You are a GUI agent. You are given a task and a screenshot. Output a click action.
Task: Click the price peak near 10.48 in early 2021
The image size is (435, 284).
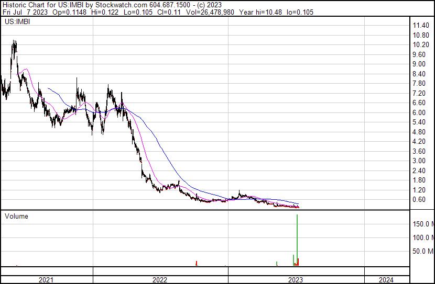click(14, 42)
